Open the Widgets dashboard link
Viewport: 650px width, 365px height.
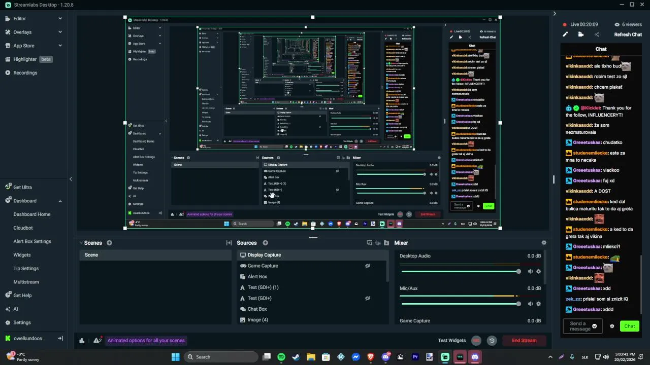point(22,255)
